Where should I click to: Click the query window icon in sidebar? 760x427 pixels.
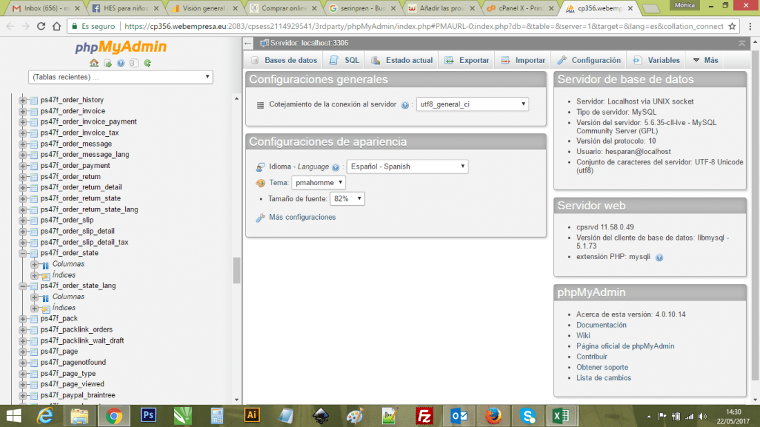[108, 63]
